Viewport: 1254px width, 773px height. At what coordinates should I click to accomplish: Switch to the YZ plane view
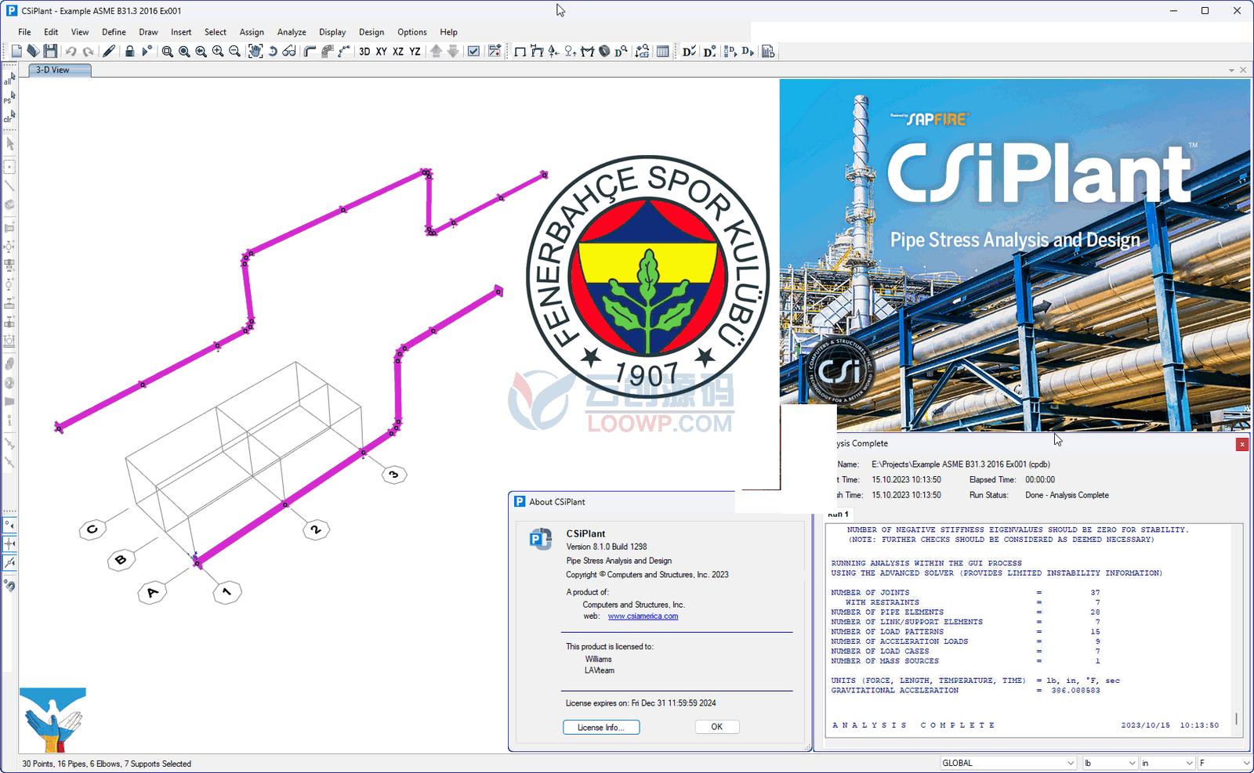pos(415,52)
